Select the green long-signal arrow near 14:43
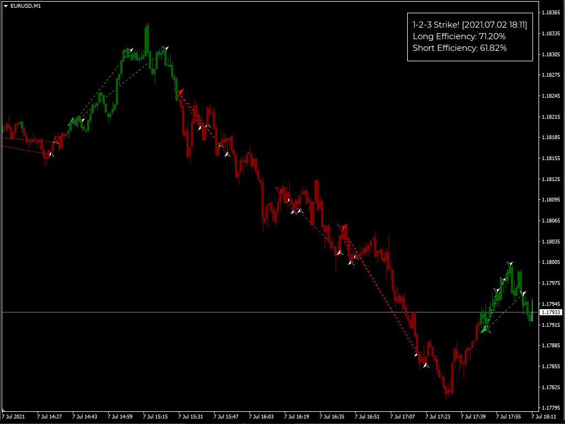565x424 pixels. (x=73, y=121)
